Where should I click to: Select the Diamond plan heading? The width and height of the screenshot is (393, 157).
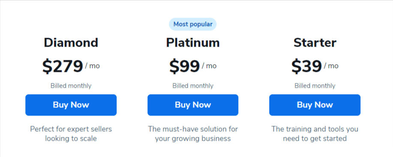tap(71, 42)
